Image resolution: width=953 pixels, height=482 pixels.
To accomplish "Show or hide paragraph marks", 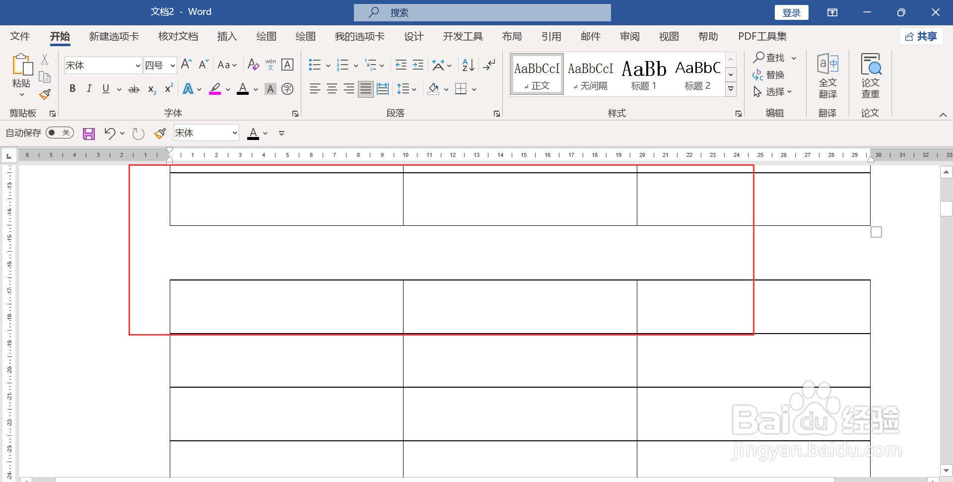I will 489,65.
